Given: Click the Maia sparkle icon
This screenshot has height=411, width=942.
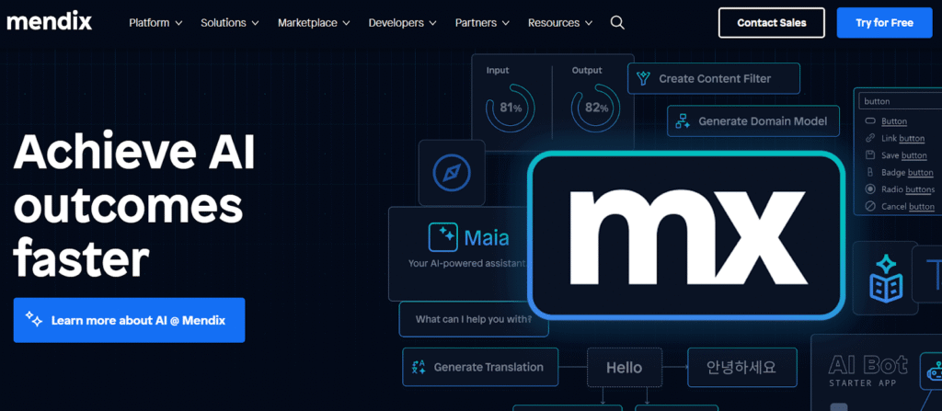Looking at the screenshot, I should [x=443, y=237].
